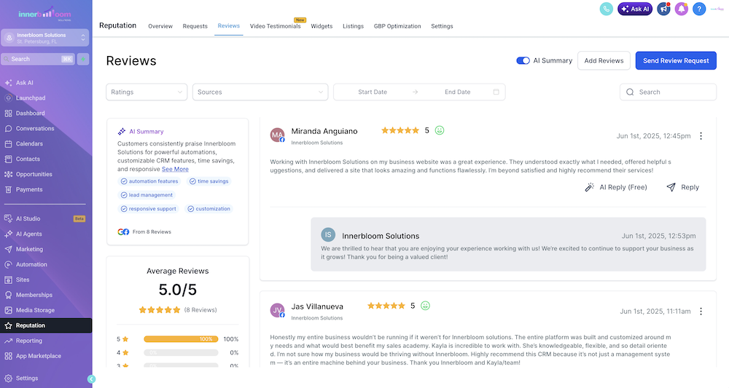Screen dimensions: 729x388
Task: Open the See More link in AI Summary
Action: (175, 170)
